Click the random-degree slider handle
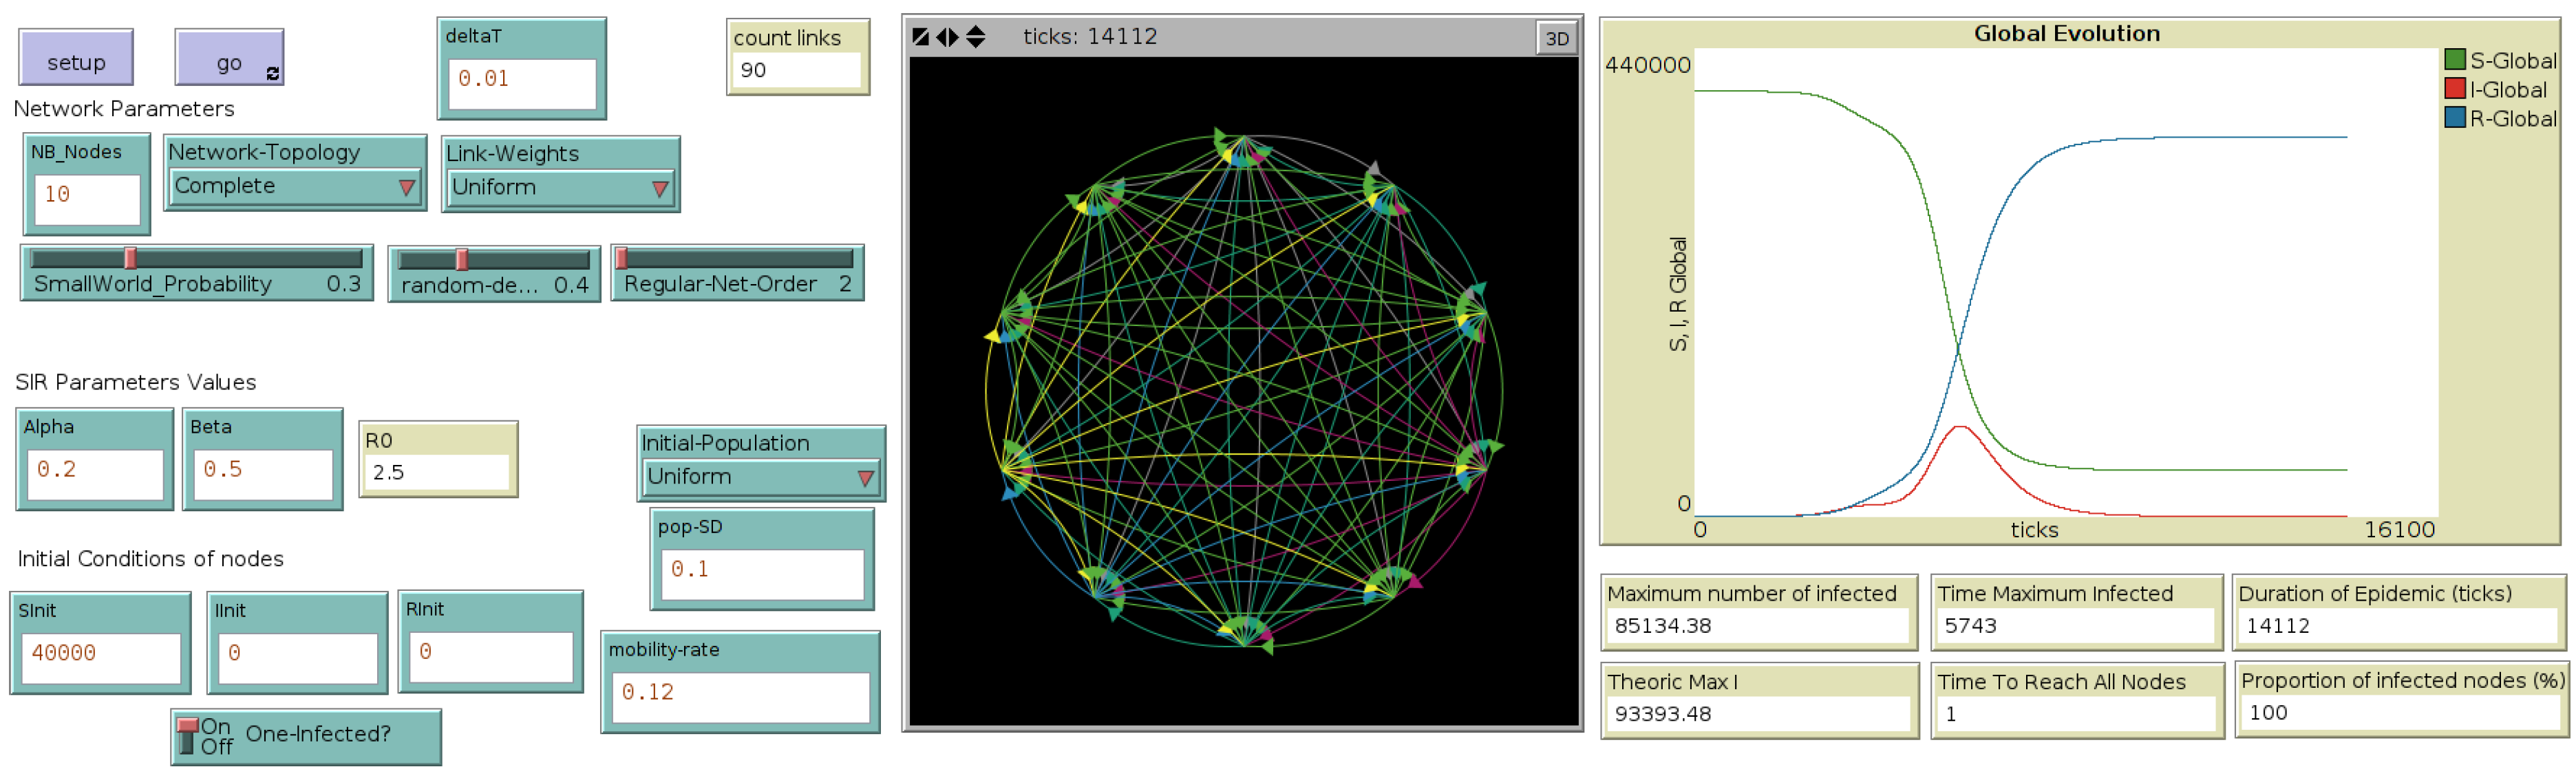The image size is (2576, 778). tap(461, 260)
